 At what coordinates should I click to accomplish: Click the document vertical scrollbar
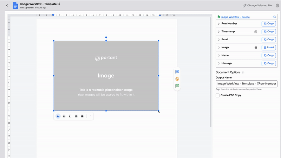click(x=211, y=72)
